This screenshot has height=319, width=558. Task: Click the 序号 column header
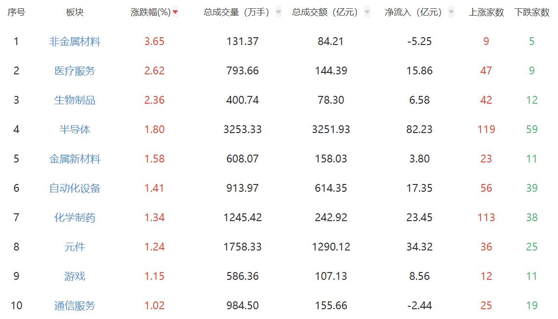pyautogui.click(x=16, y=12)
